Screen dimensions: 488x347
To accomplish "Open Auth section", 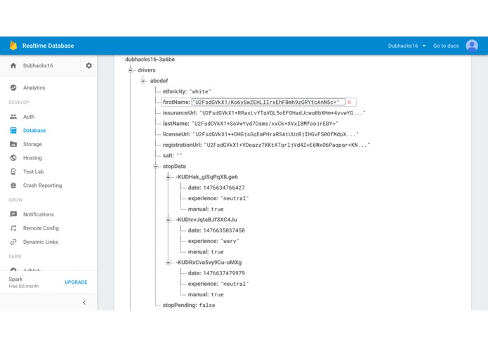I will pyautogui.click(x=29, y=117).
